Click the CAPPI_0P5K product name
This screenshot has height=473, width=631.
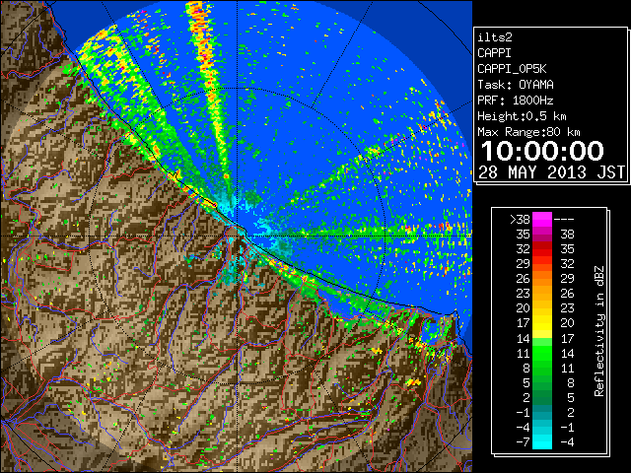tap(512, 69)
